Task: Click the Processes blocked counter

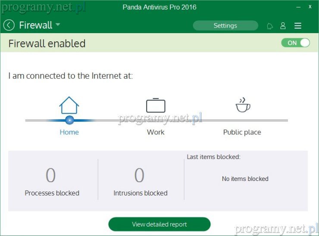Action: coord(51,176)
